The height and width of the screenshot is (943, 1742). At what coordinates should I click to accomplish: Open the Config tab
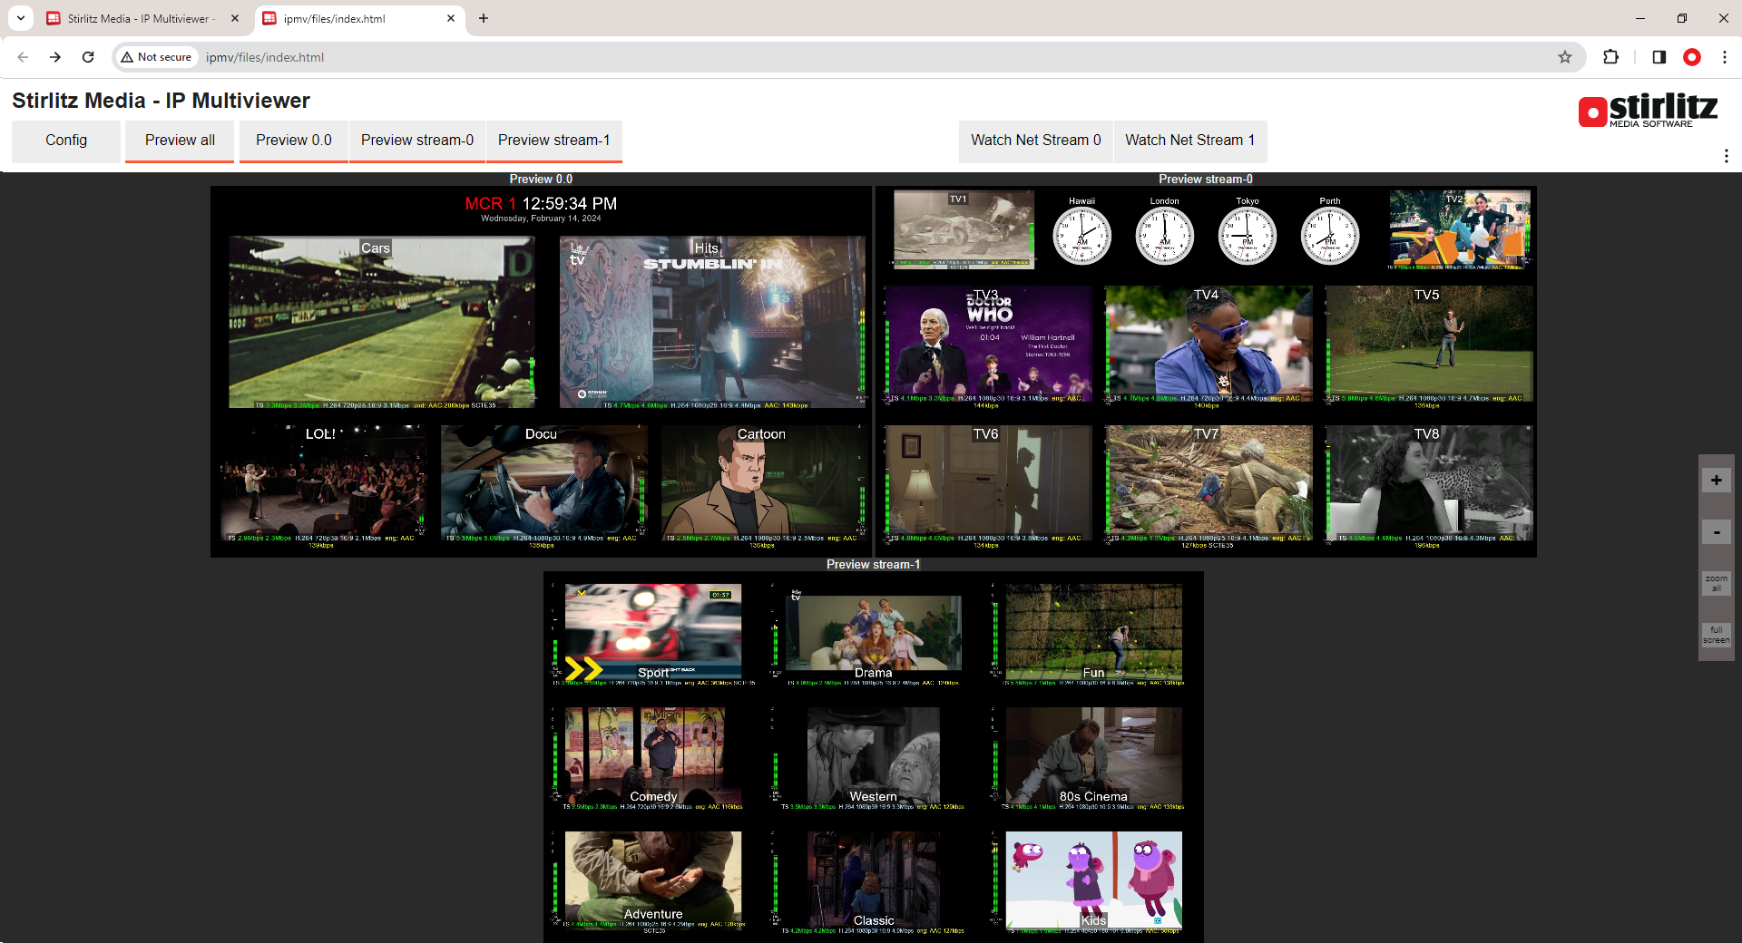[66, 141]
